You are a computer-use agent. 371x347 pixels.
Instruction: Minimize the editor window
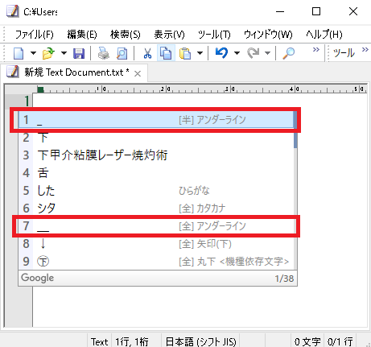280,11
